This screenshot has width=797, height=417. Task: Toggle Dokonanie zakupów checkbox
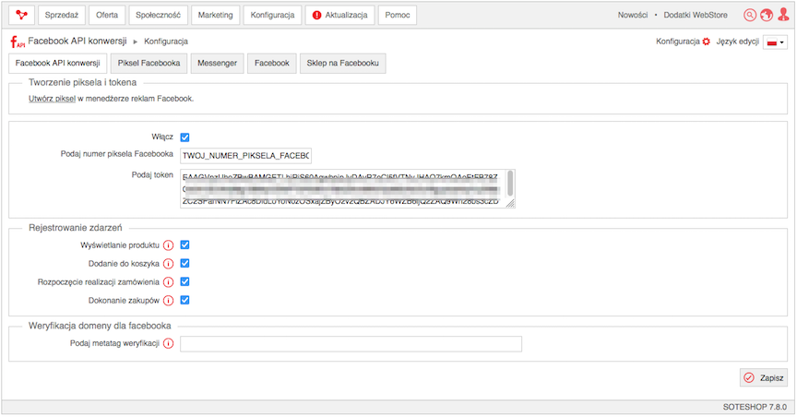[185, 300]
